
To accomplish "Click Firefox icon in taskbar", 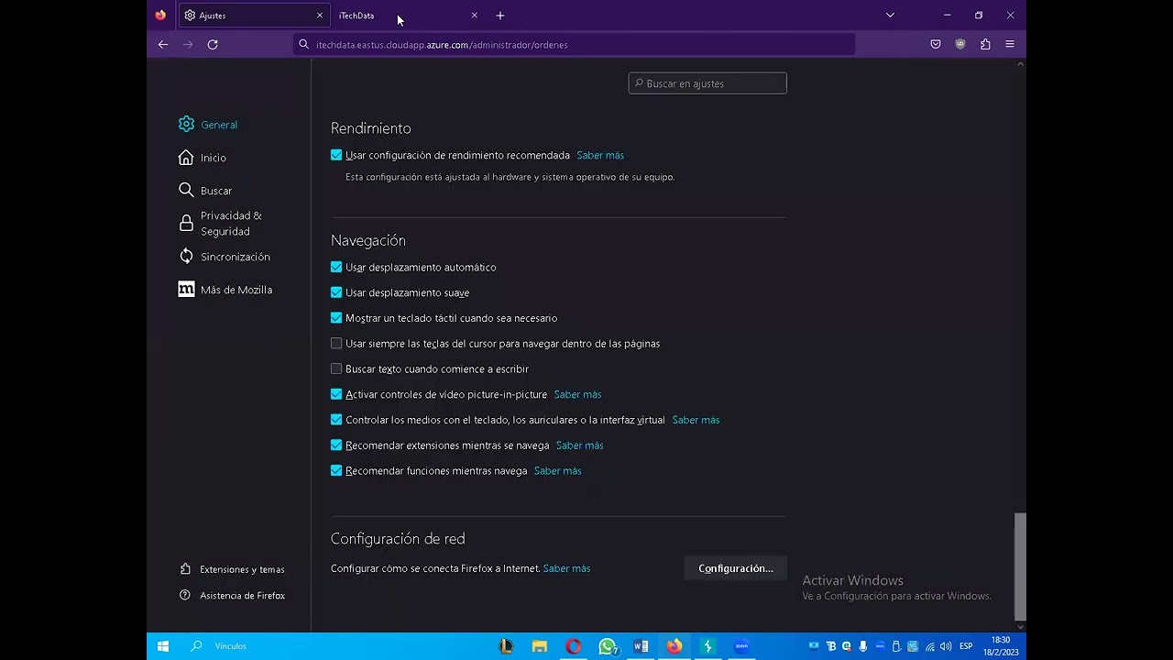I will point(674,646).
